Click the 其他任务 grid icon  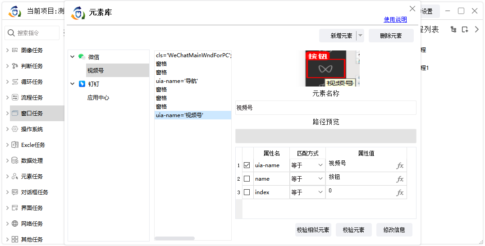point(15,239)
